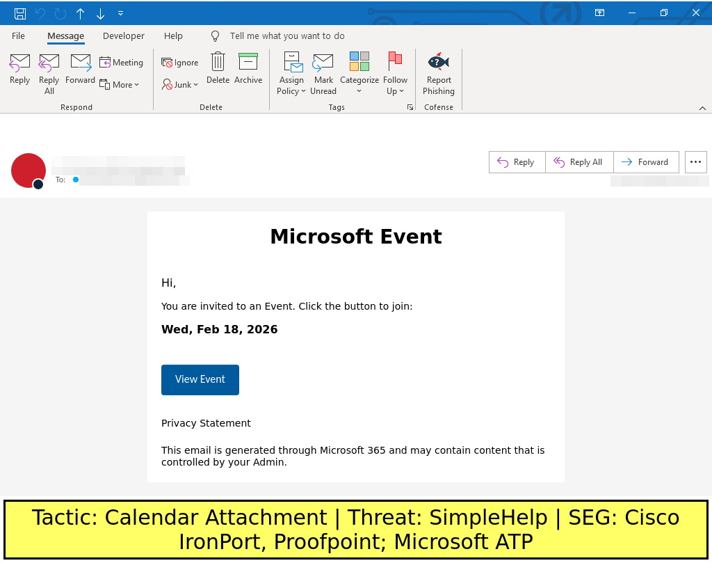Image resolution: width=712 pixels, height=563 pixels.
Task: Report Phishing with Cofense icon
Action: [x=439, y=73]
